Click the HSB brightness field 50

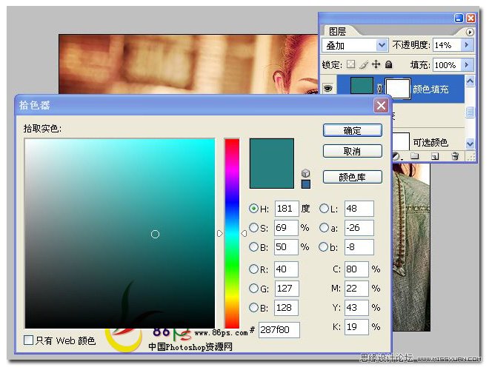click(286, 247)
